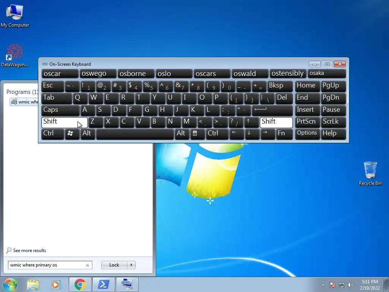Viewport: 389px width, 292px height.
Task: Tap the Home key
Action: click(307, 86)
